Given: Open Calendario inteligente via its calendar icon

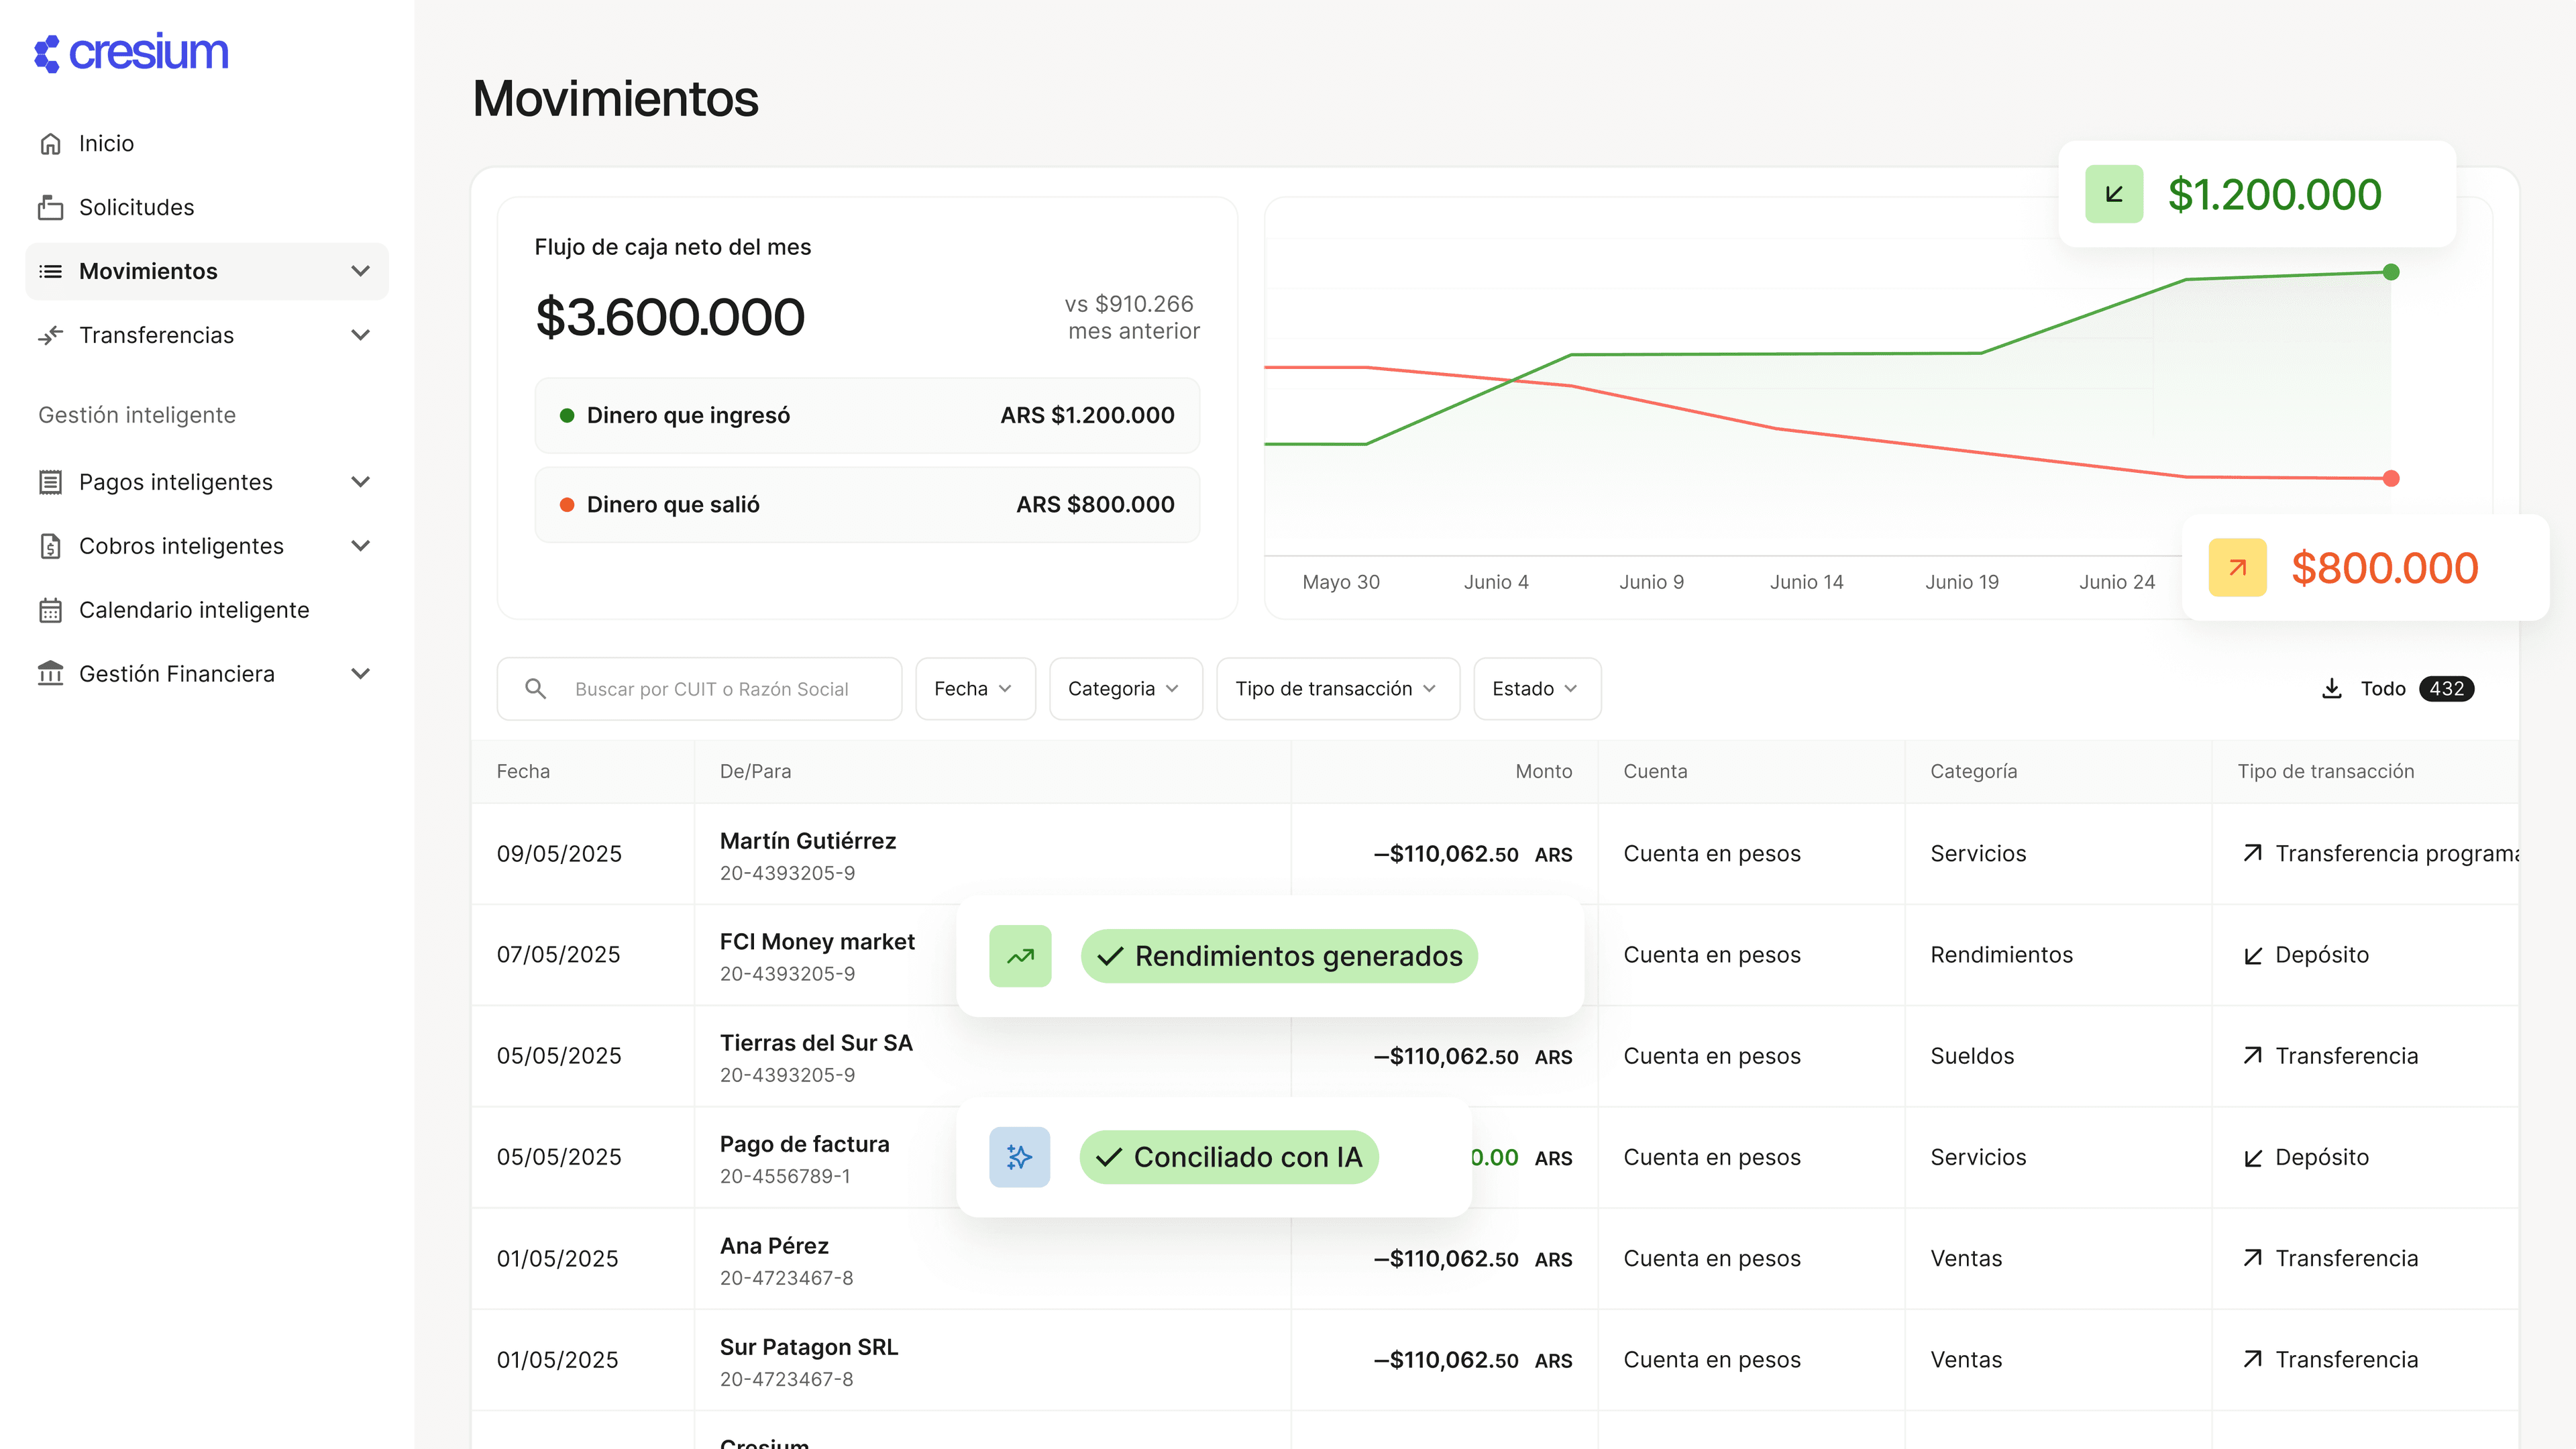Looking at the screenshot, I should [x=51, y=610].
